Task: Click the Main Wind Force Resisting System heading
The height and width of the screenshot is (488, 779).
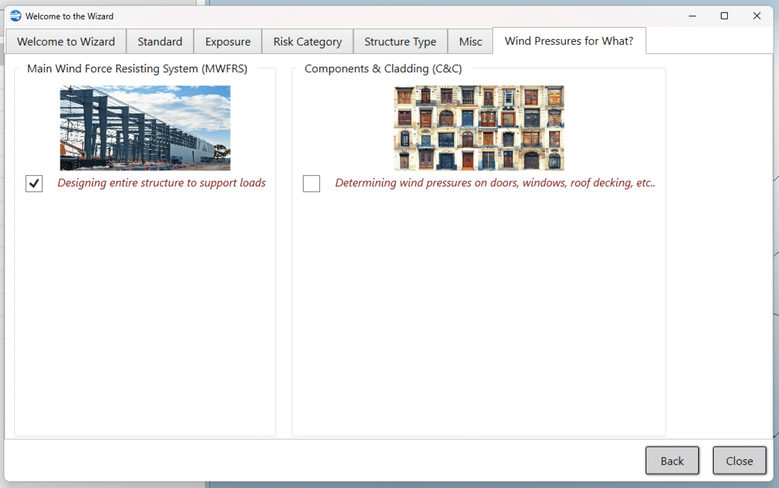Action: 137,68
